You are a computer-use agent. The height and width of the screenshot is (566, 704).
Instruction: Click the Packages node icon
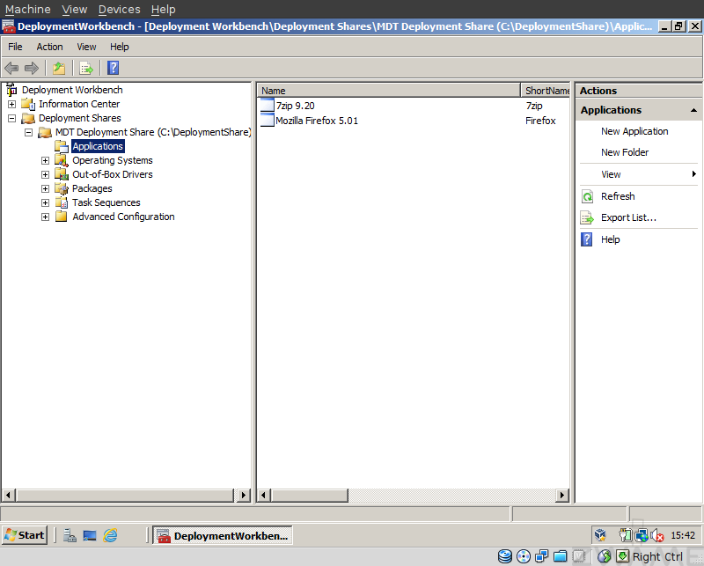click(x=62, y=188)
